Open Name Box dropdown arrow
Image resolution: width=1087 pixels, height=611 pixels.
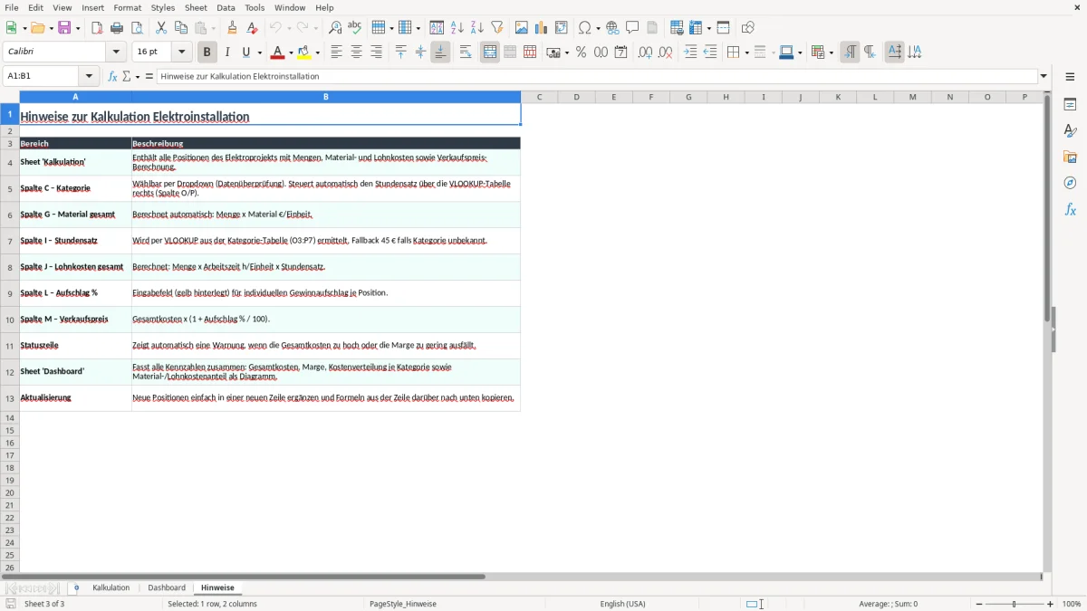click(x=89, y=77)
